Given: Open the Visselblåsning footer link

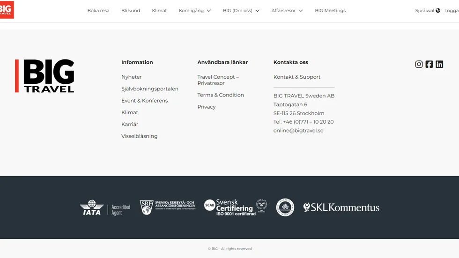Looking at the screenshot, I should [x=140, y=136].
